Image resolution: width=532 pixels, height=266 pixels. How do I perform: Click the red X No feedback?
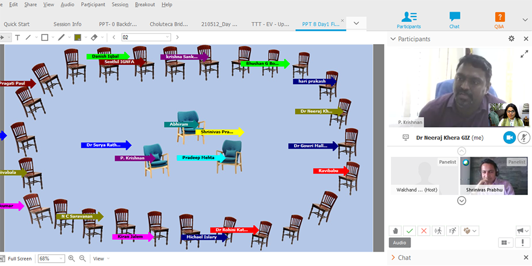coord(423,230)
